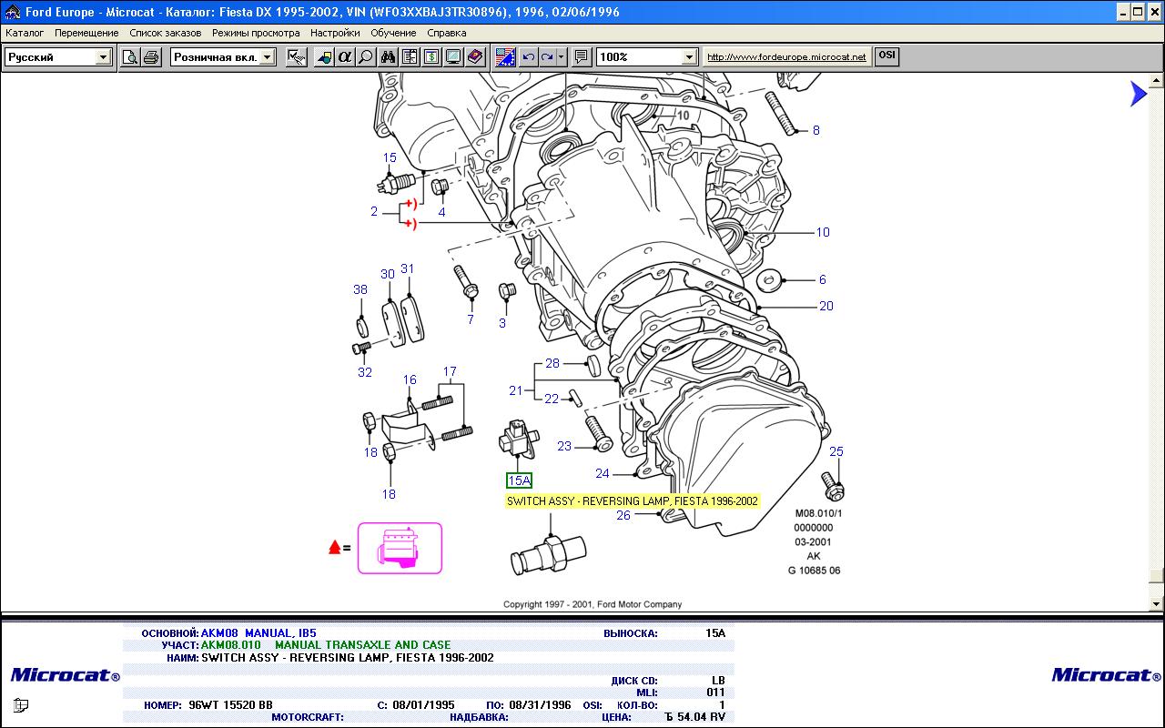
Task: Click the binoculars search icon
Action: (x=388, y=57)
